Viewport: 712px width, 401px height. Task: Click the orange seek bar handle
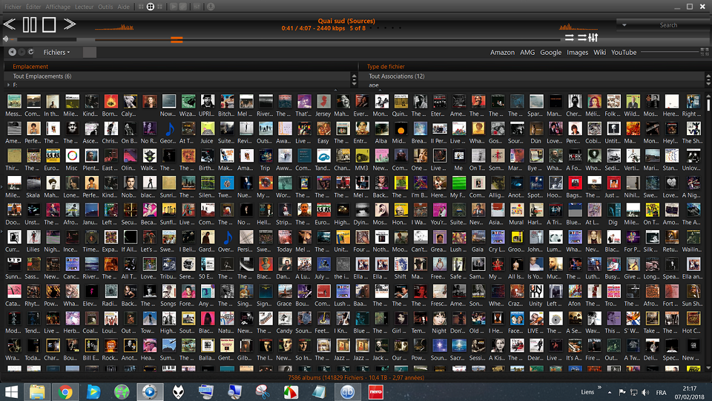click(177, 40)
